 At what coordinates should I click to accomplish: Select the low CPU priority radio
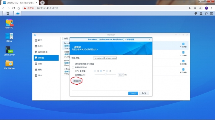pyautogui.click(x=95, y=71)
